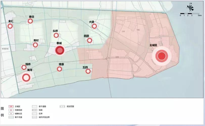Select the large filled circle marker at 奉城
This screenshot has height=126, width=205.
coord(60,50)
